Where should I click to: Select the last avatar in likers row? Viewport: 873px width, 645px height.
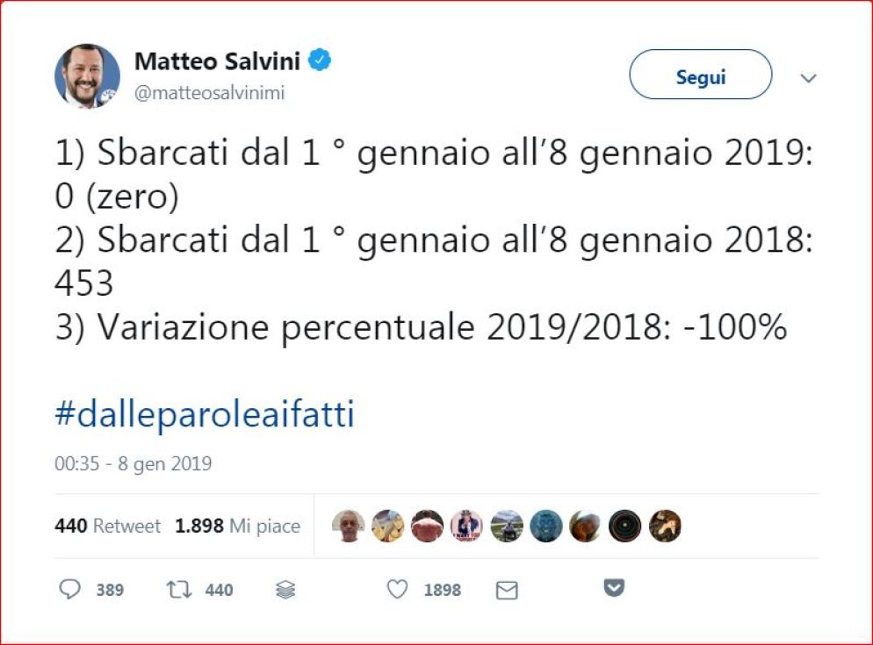(x=665, y=527)
